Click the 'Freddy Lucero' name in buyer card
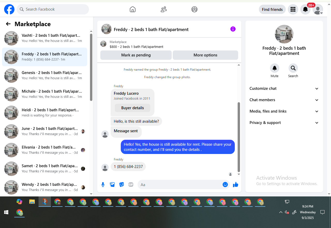 pos(126,93)
